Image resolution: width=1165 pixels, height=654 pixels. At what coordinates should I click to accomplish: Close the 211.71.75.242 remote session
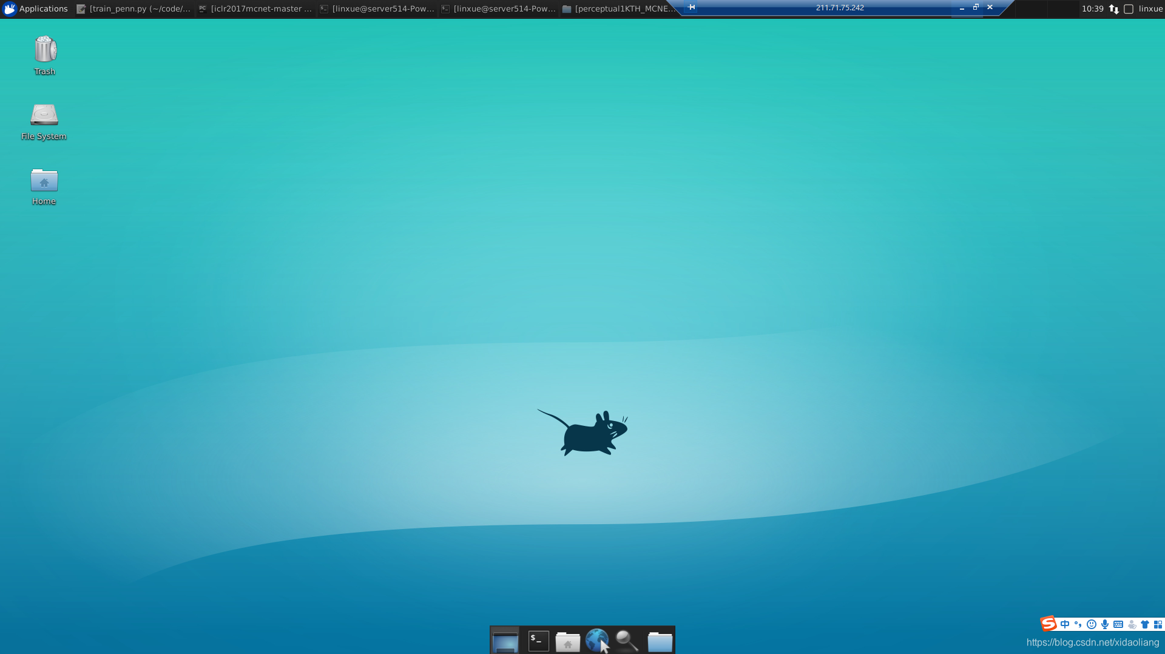tap(990, 7)
